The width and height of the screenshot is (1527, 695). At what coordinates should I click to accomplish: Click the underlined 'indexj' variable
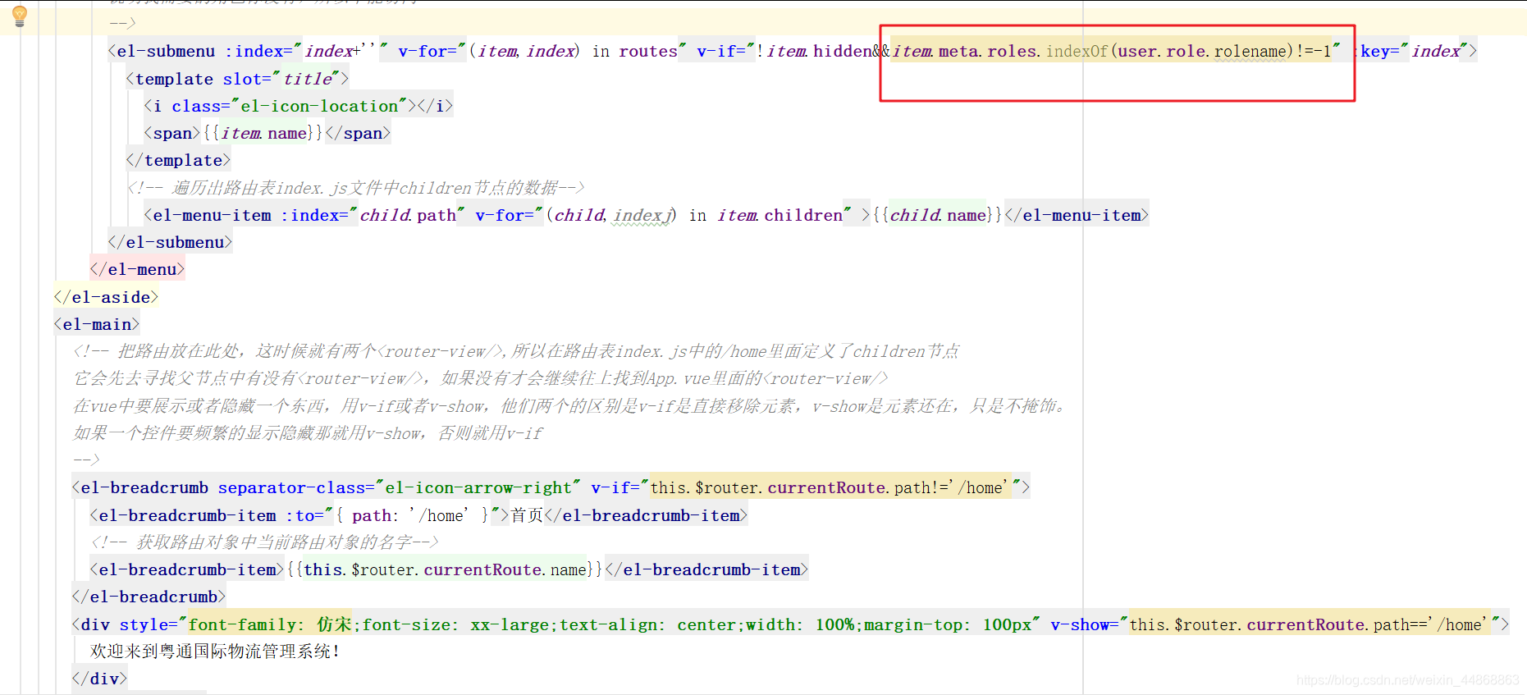641,215
